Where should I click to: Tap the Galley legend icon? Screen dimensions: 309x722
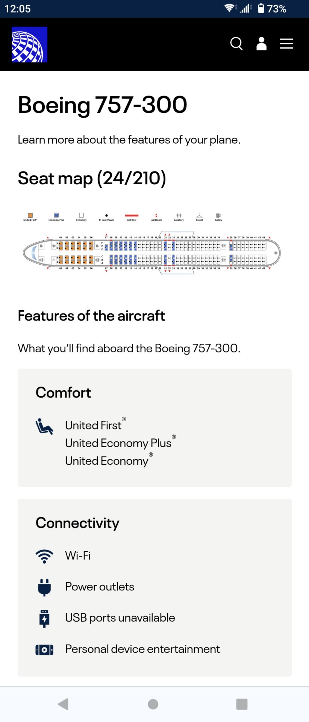coord(218,215)
